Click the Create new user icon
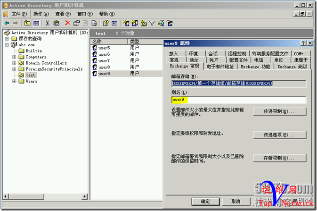 click(x=126, y=23)
